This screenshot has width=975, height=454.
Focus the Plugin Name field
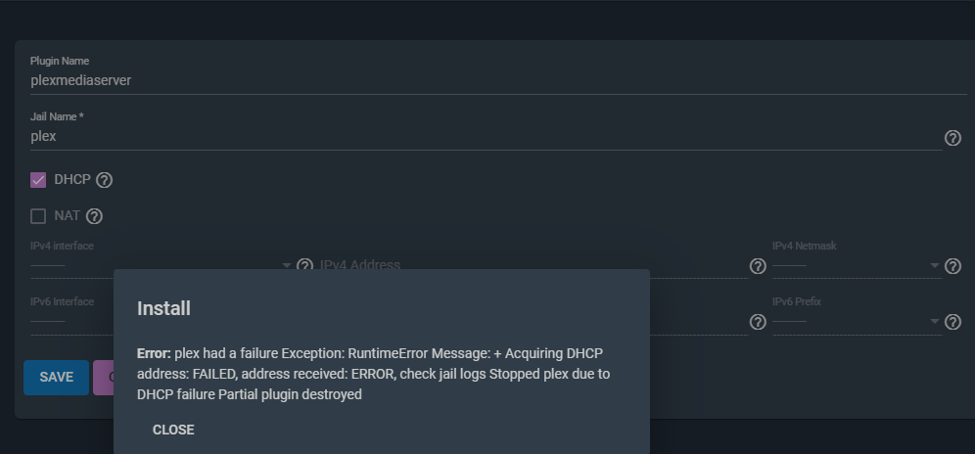pyautogui.click(x=498, y=81)
